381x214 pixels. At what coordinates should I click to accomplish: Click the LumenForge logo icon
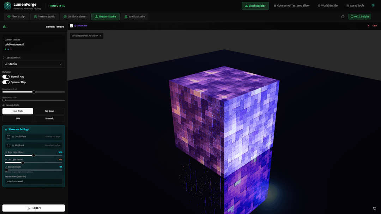tap(7, 6)
